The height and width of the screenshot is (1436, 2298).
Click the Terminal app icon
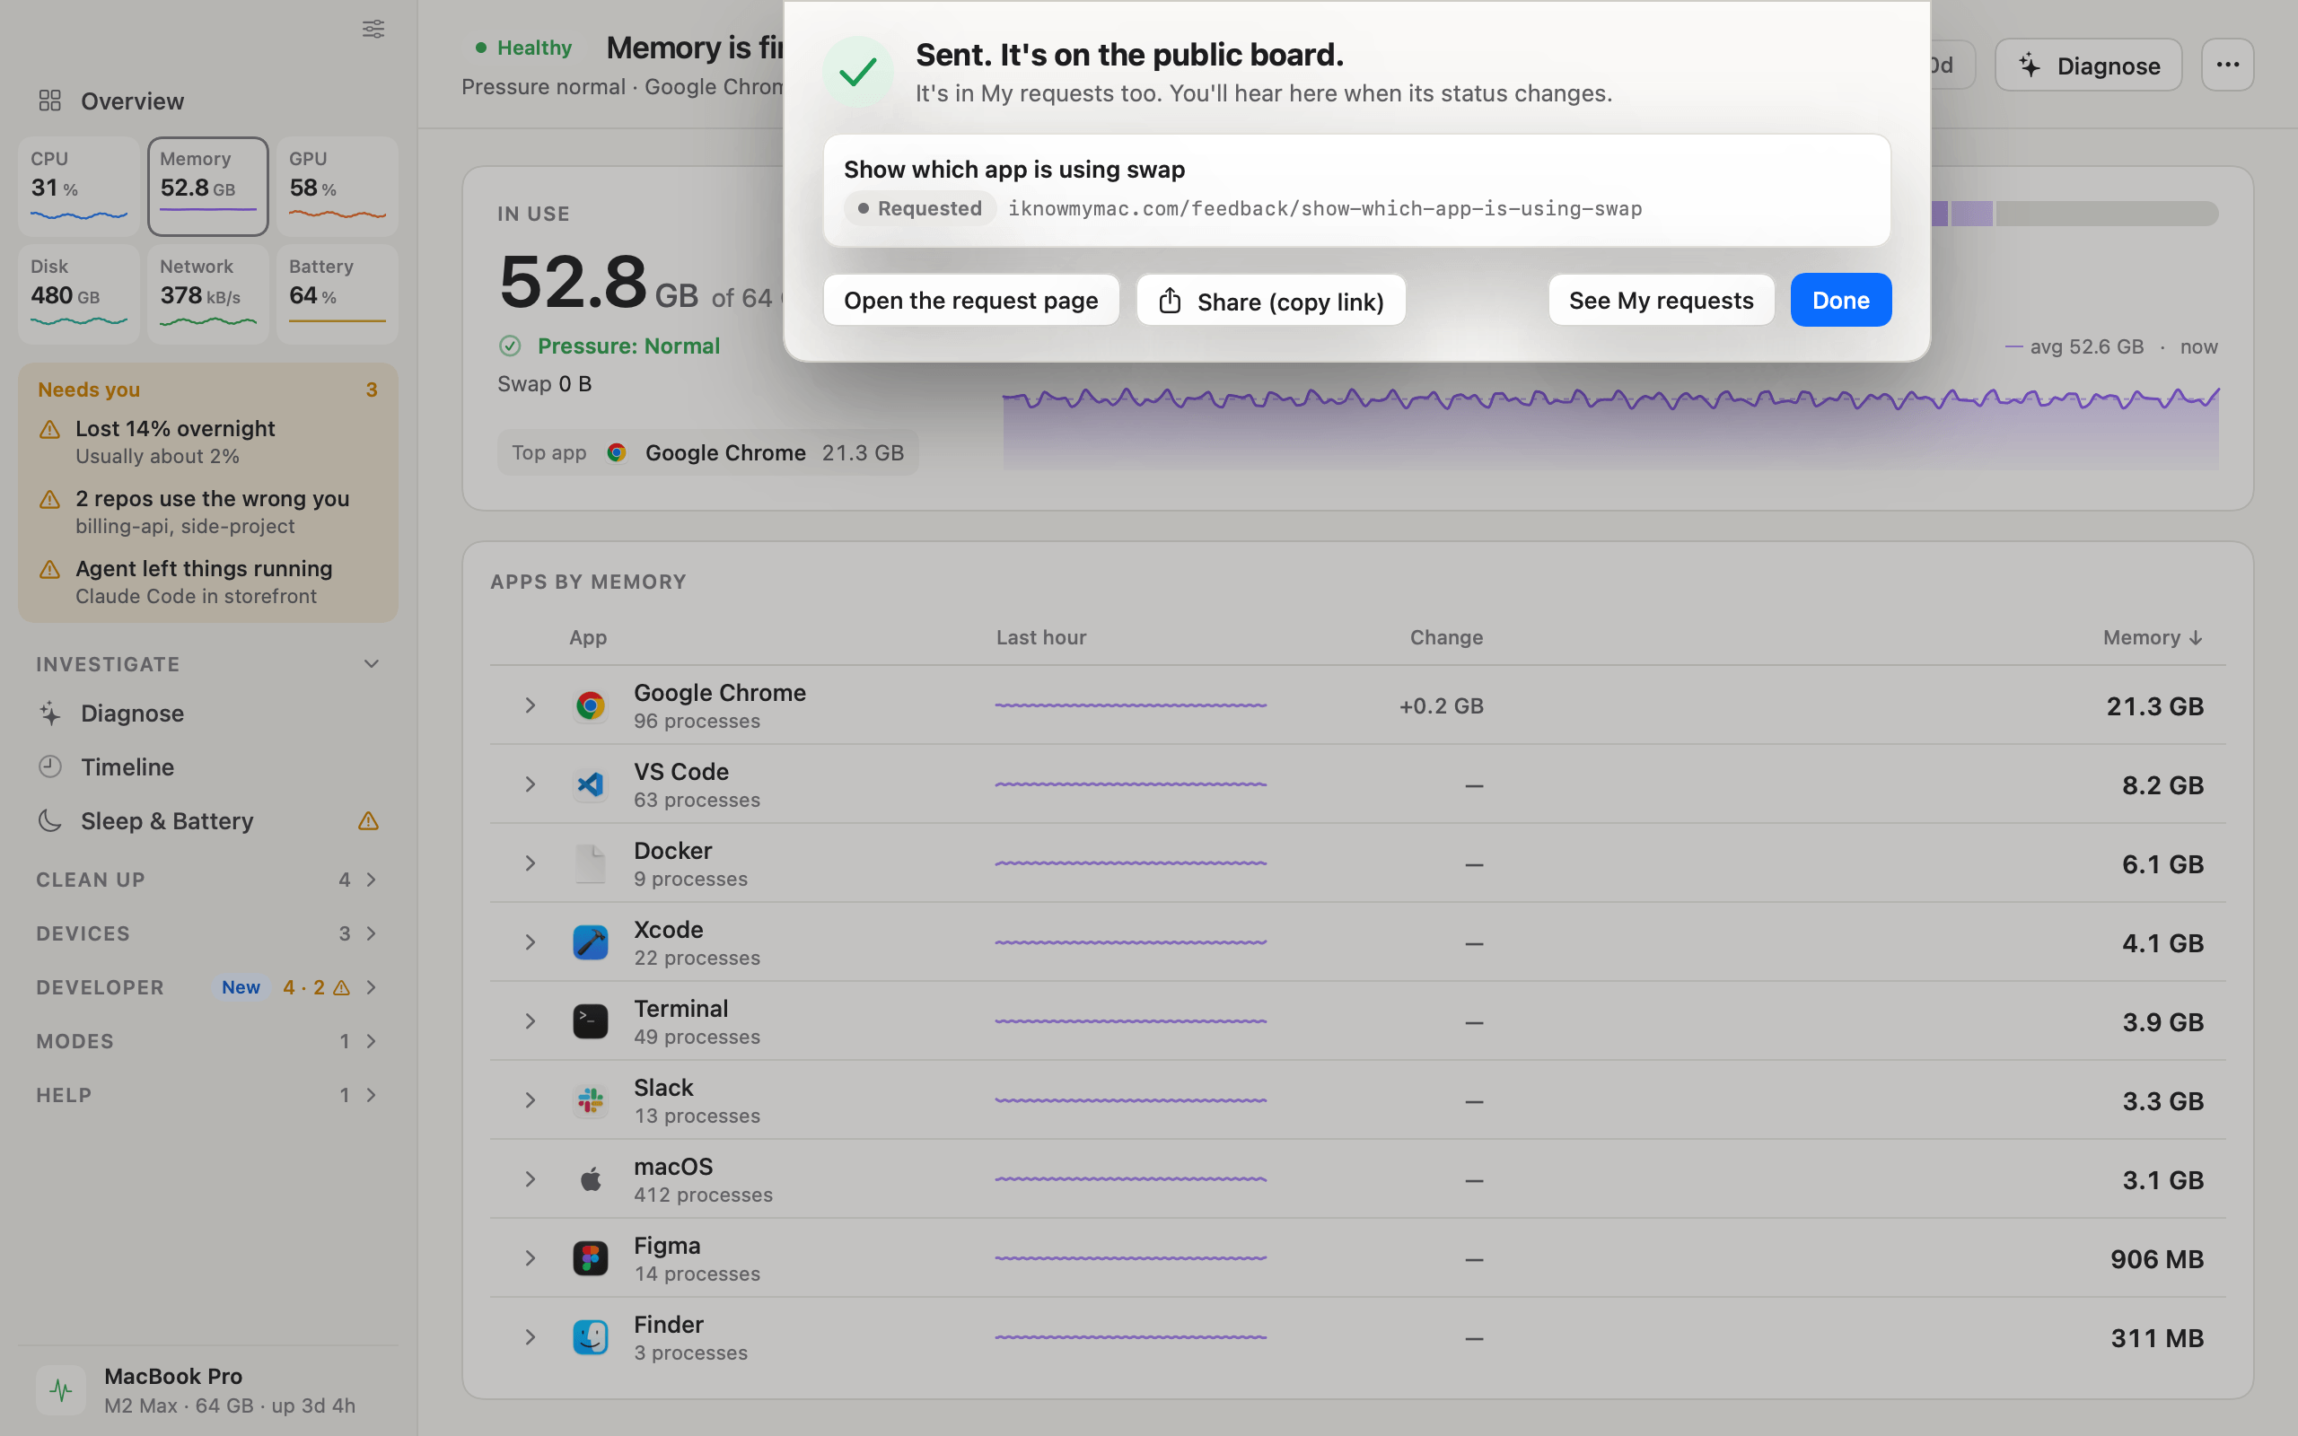[x=591, y=1021]
